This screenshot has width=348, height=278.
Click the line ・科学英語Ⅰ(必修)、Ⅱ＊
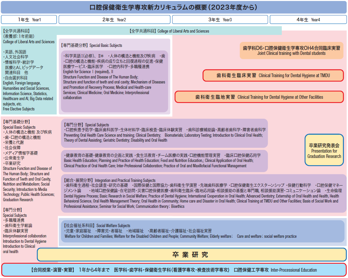pos(84,56)
